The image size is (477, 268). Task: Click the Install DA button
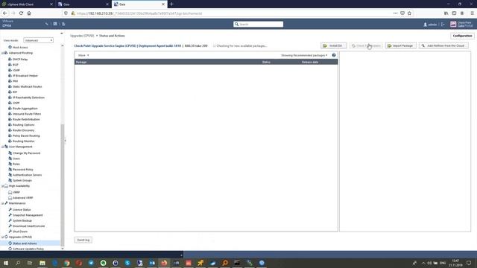pos(333,45)
